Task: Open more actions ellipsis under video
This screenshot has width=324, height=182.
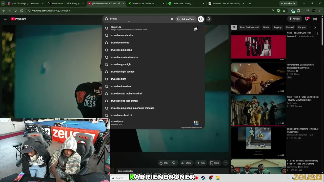Action: point(226,163)
